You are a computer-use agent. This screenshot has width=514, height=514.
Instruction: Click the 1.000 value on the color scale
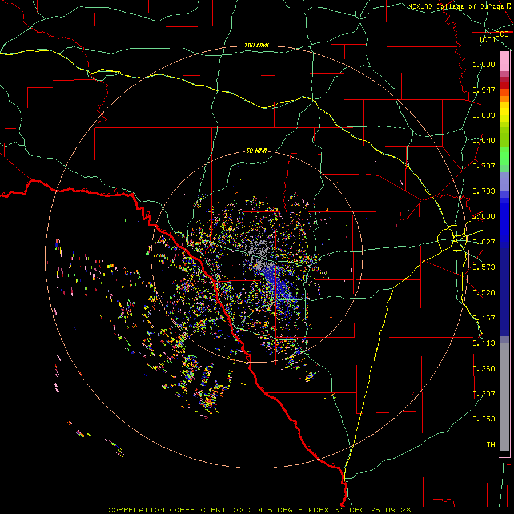(x=484, y=64)
